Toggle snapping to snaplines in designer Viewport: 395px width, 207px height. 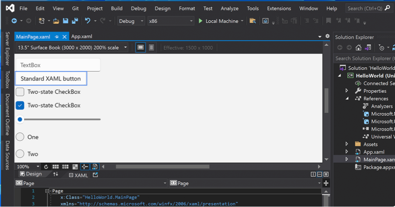point(85,167)
